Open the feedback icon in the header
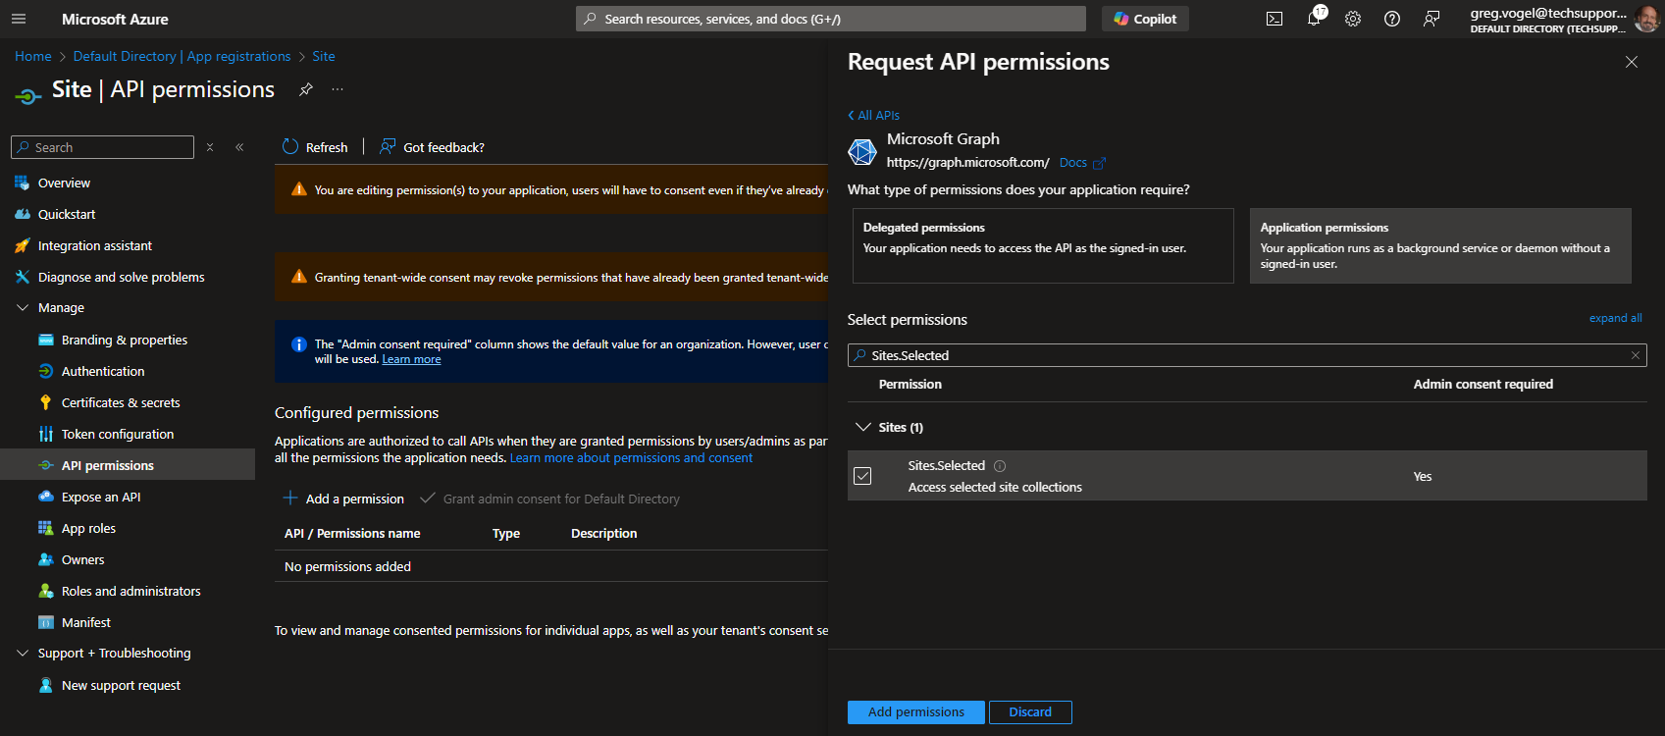 (x=1431, y=19)
